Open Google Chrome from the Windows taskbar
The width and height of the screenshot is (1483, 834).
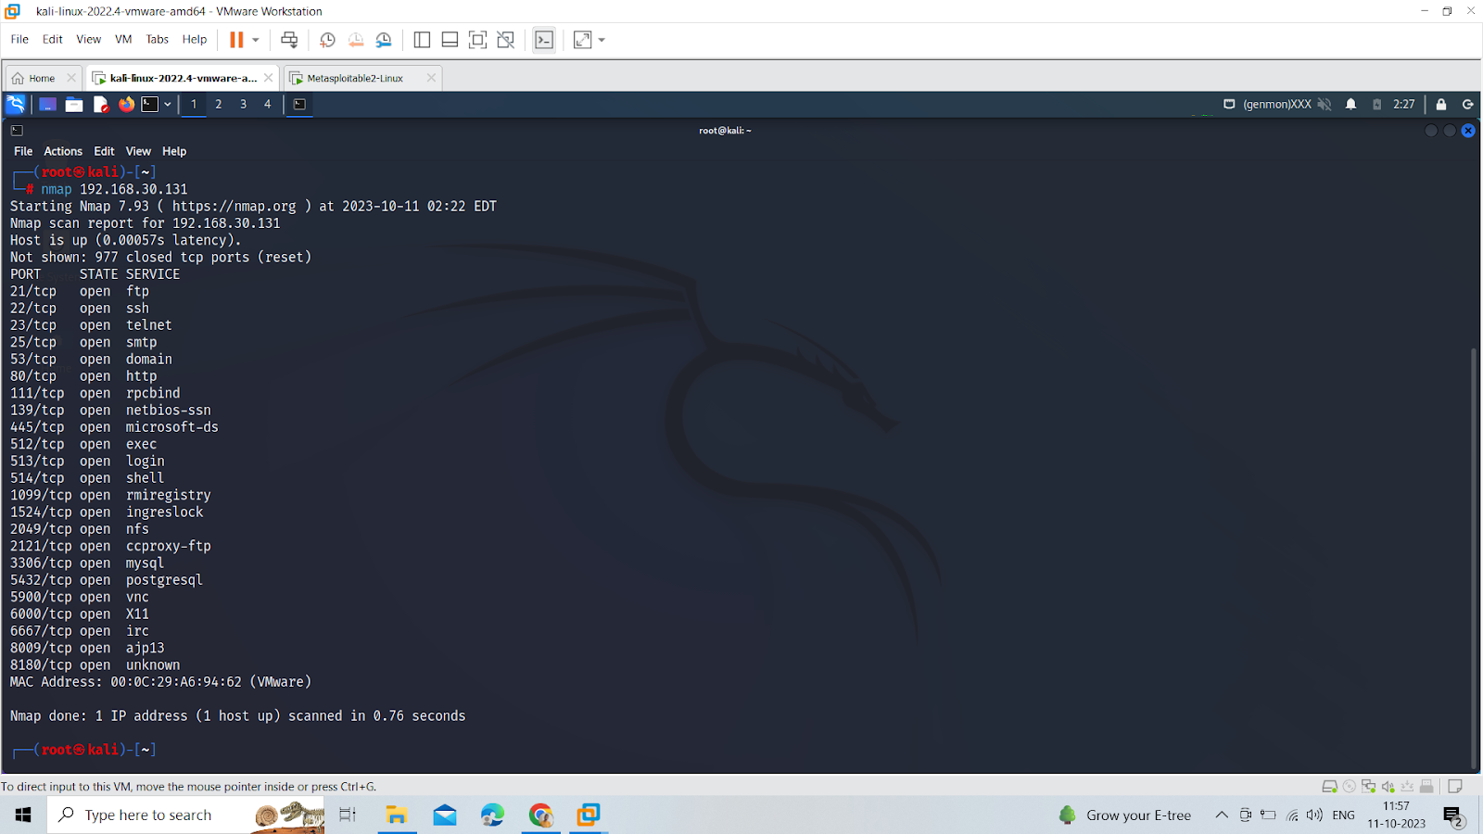click(x=540, y=815)
